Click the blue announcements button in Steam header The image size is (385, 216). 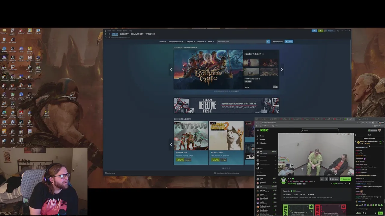(314, 31)
